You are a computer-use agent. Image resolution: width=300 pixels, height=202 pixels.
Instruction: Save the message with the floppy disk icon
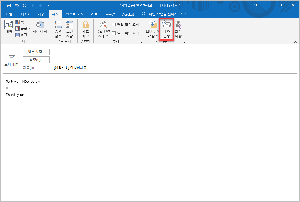(x=9, y=5)
